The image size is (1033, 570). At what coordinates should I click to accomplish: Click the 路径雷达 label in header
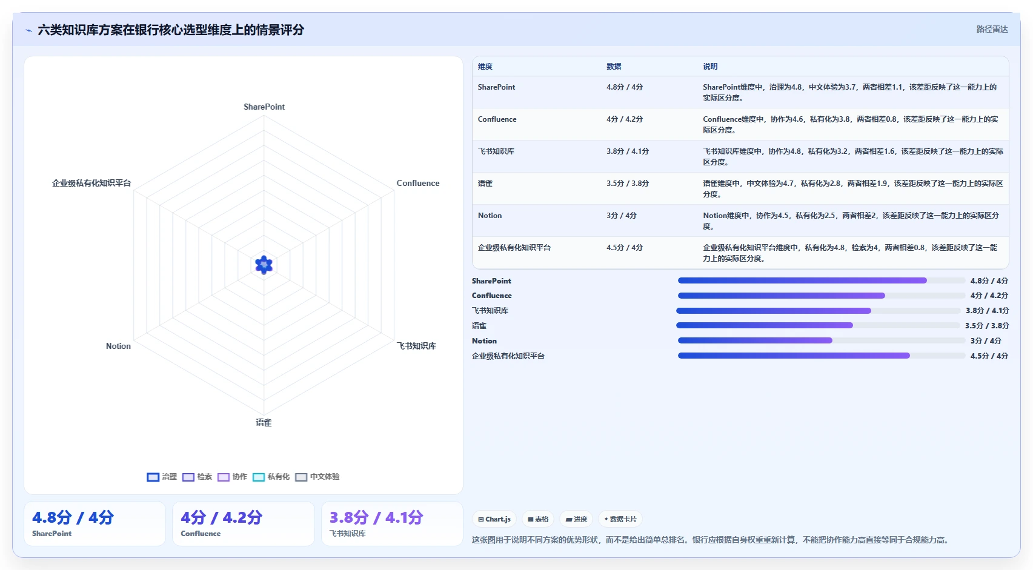(x=992, y=29)
